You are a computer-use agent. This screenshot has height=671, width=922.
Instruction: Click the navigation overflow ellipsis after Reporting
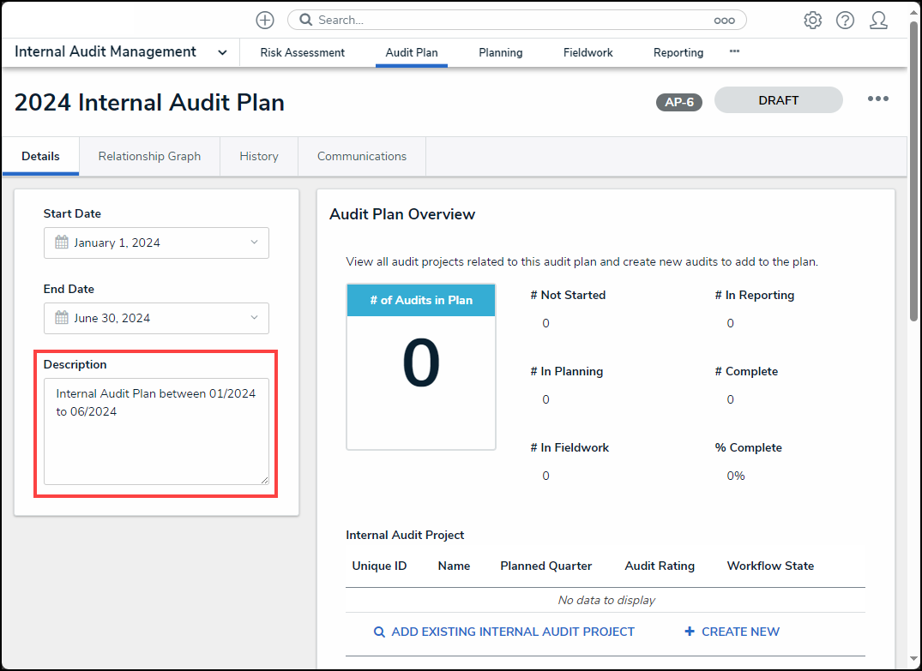[x=734, y=51]
